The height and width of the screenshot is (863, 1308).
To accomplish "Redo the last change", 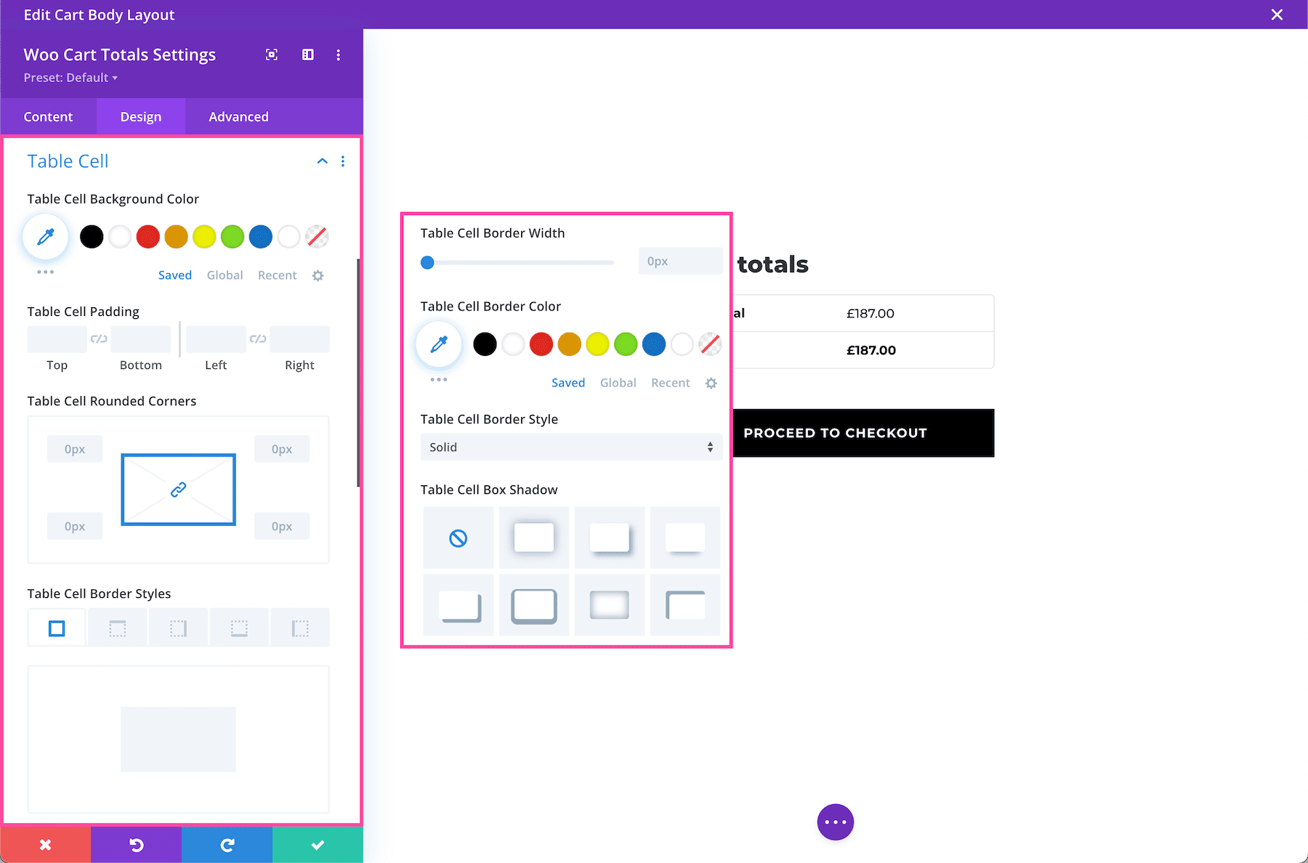I will click(x=227, y=844).
